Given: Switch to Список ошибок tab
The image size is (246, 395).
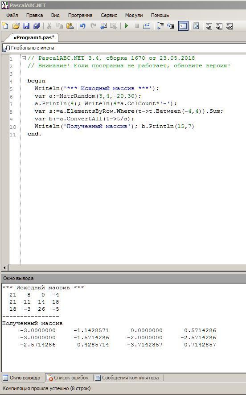Looking at the screenshot, I should tap(68, 378).
